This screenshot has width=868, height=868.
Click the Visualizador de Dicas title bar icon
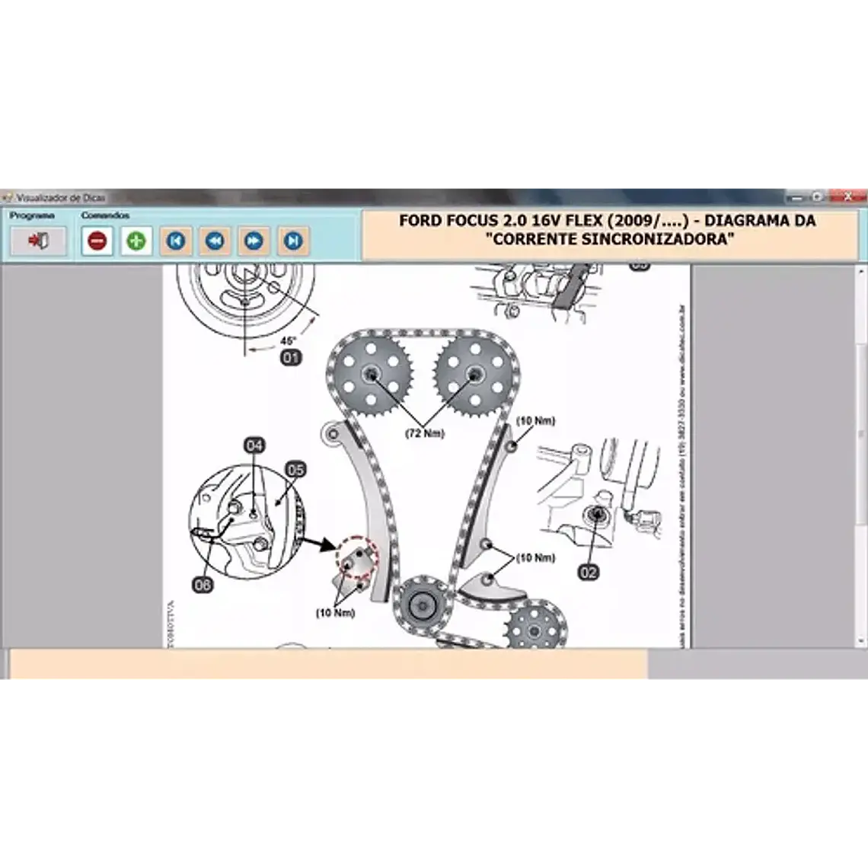(x=7, y=198)
